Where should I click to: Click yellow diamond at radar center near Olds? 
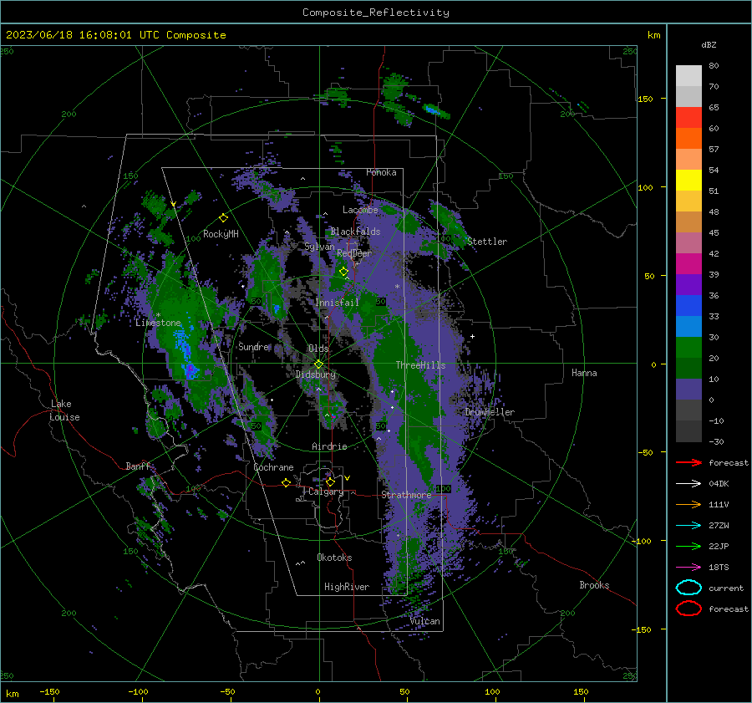(x=318, y=364)
